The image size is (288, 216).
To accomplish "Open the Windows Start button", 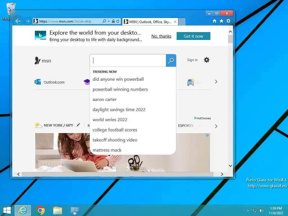I will [7, 210].
